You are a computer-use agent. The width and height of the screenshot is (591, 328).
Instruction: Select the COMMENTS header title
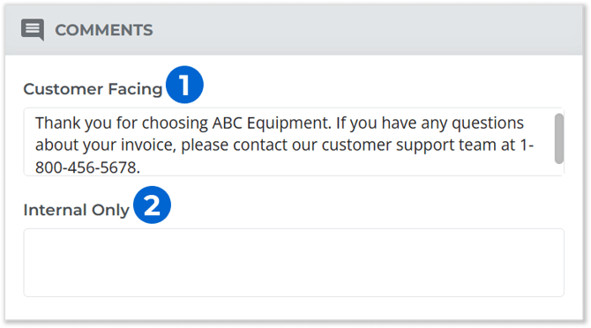click(x=104, y=30)
